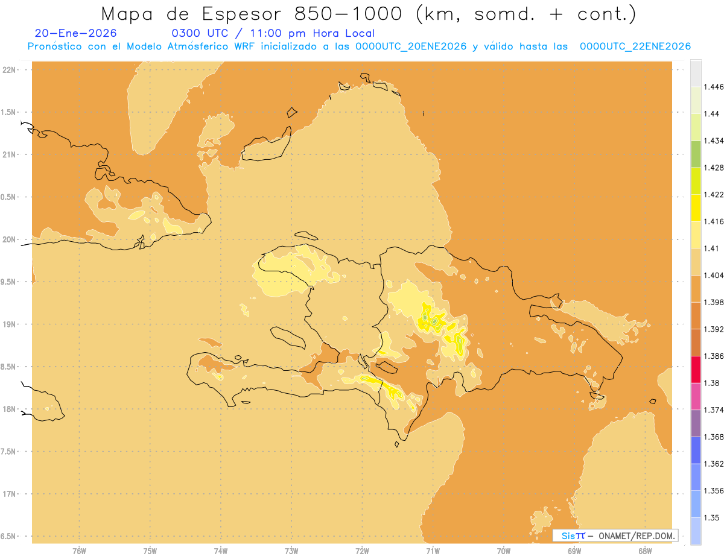Select the '69W' longitude label
Screen dimensions: 724x559
[x=574, y=551]
